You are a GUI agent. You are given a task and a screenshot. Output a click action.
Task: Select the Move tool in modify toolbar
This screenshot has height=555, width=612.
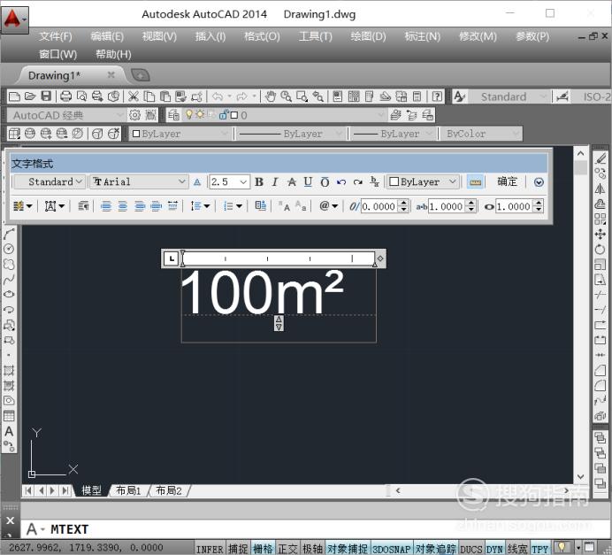[x=600, y=234]
